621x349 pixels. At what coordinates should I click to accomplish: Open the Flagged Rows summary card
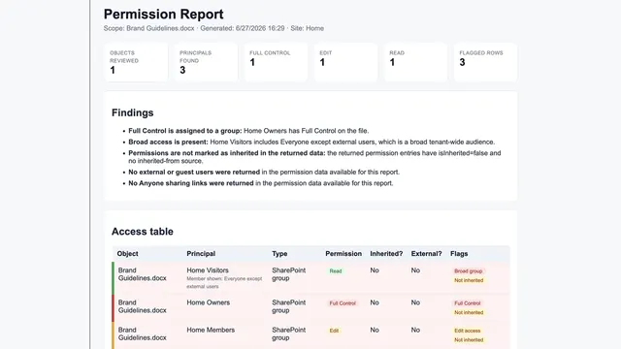(485, 62)
